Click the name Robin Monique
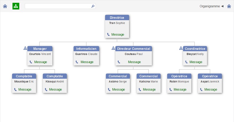 [179, 82]
